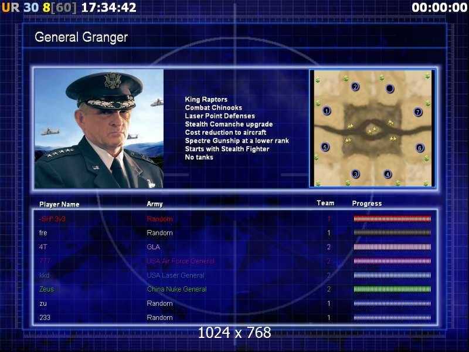Click the 00:00:00 game timer
The width and height of the screenshot is (469, 352).
(439, 8)
